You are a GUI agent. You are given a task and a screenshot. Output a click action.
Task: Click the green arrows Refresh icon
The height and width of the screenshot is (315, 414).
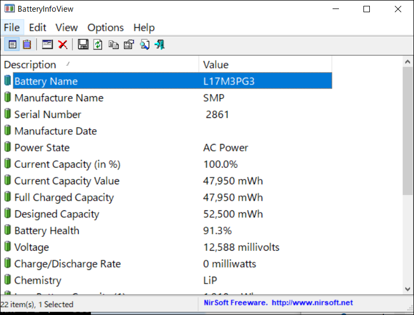tap(98, 44)
